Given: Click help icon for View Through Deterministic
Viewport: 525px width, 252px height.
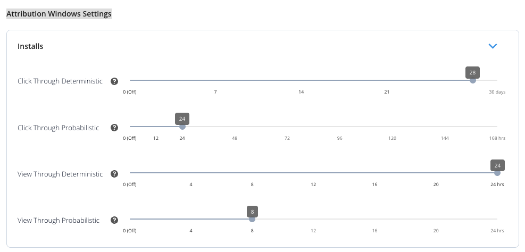Looking at the screenshot, I should pyautogui.click(x=114, y=174).
